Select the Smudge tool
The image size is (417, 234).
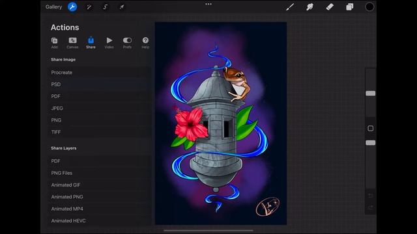309,7
